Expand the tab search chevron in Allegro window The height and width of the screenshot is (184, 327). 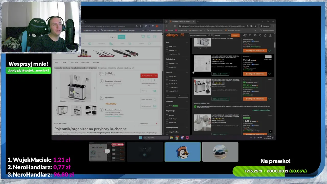tap(166, 21)
